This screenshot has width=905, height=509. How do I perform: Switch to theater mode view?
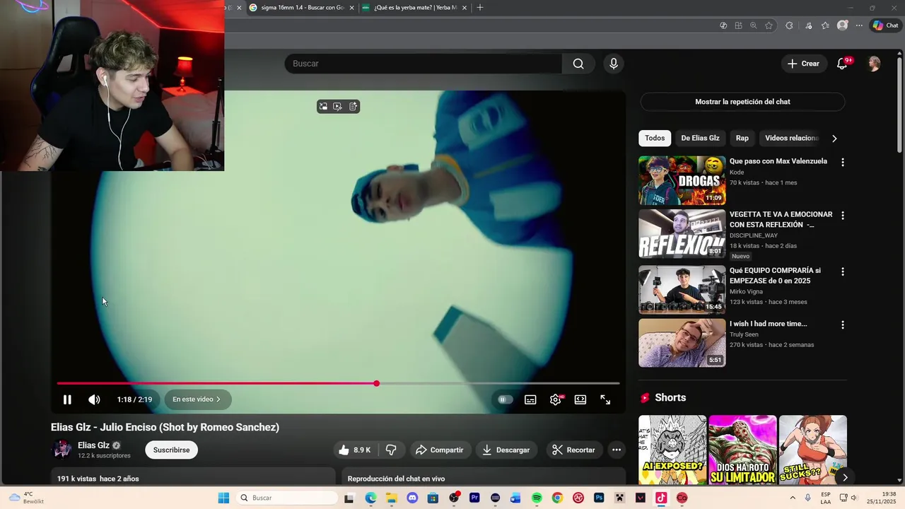[580, 399]
